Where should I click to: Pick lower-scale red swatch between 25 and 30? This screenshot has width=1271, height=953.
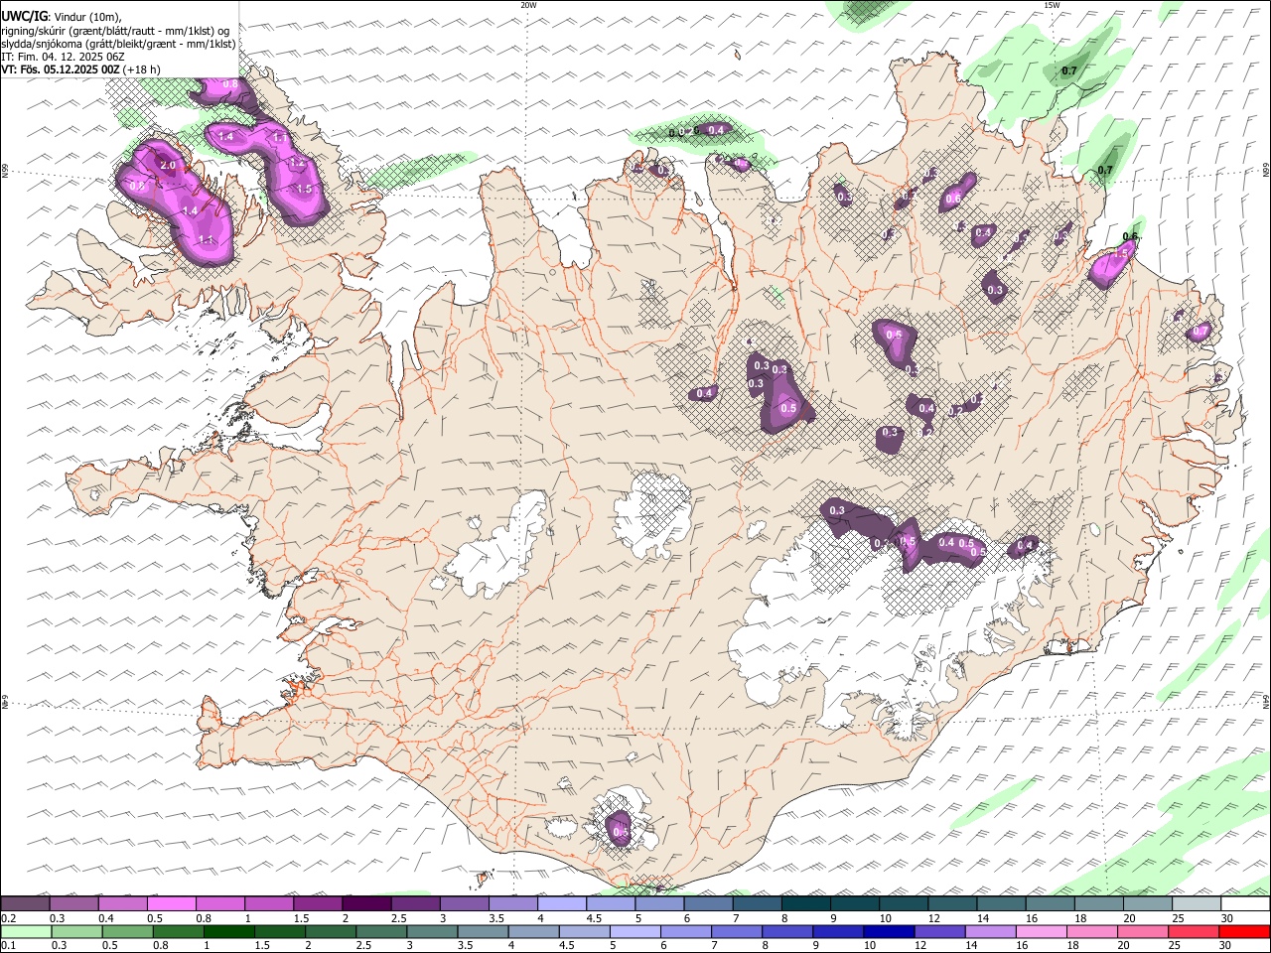[1194, 931]
